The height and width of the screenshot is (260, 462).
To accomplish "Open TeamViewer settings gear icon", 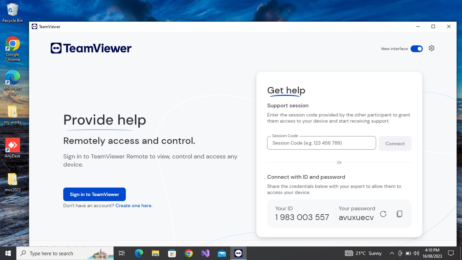I will 431,48.
